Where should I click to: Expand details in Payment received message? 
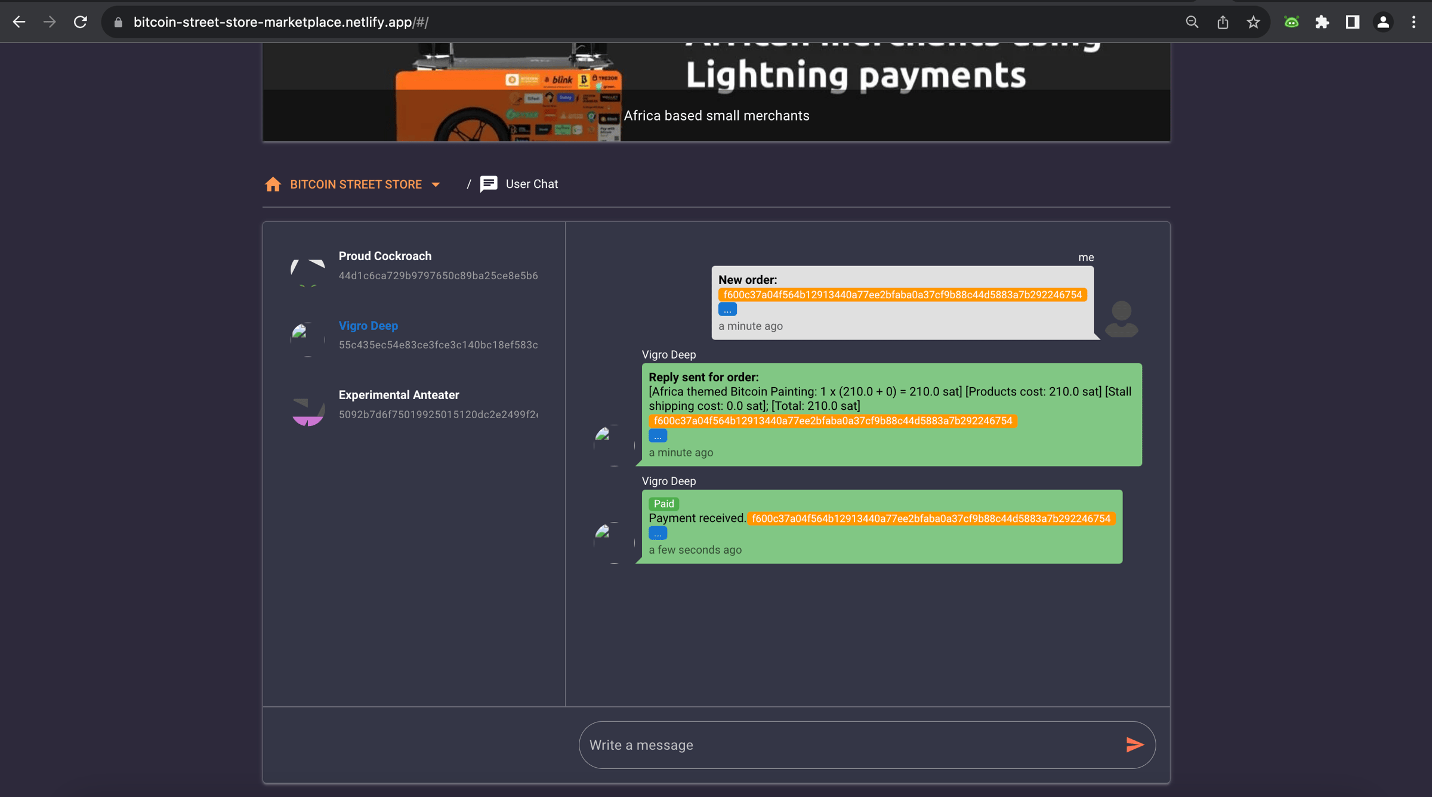tap(658, 533)
